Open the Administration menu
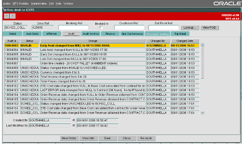242x144 pixels. (x=39, y=3)
